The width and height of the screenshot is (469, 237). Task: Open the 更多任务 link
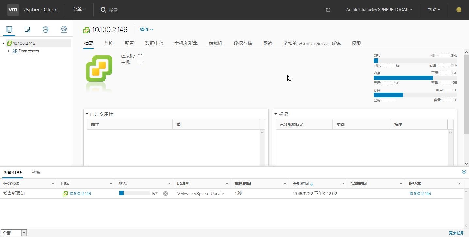456,233
